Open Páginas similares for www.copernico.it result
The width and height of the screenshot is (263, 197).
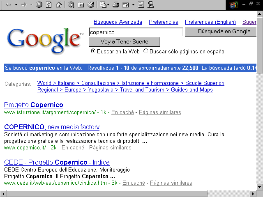pos(110,148)
